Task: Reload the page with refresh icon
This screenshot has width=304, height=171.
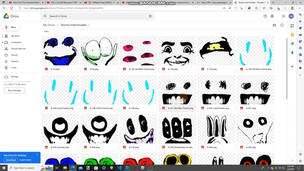Action: point(11,8)
